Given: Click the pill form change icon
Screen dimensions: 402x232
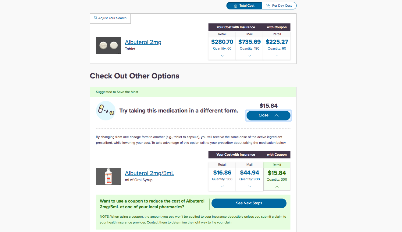Looking at the screenshot, I should pyautogui.click(x=106, y=111).
